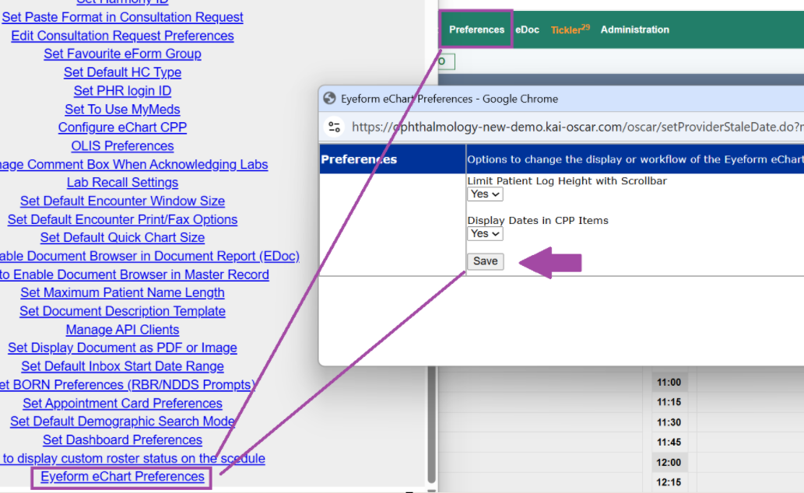Select the 12:15 schedule time slot
Viewport: 804px width, 493px height.
[669, 482]
